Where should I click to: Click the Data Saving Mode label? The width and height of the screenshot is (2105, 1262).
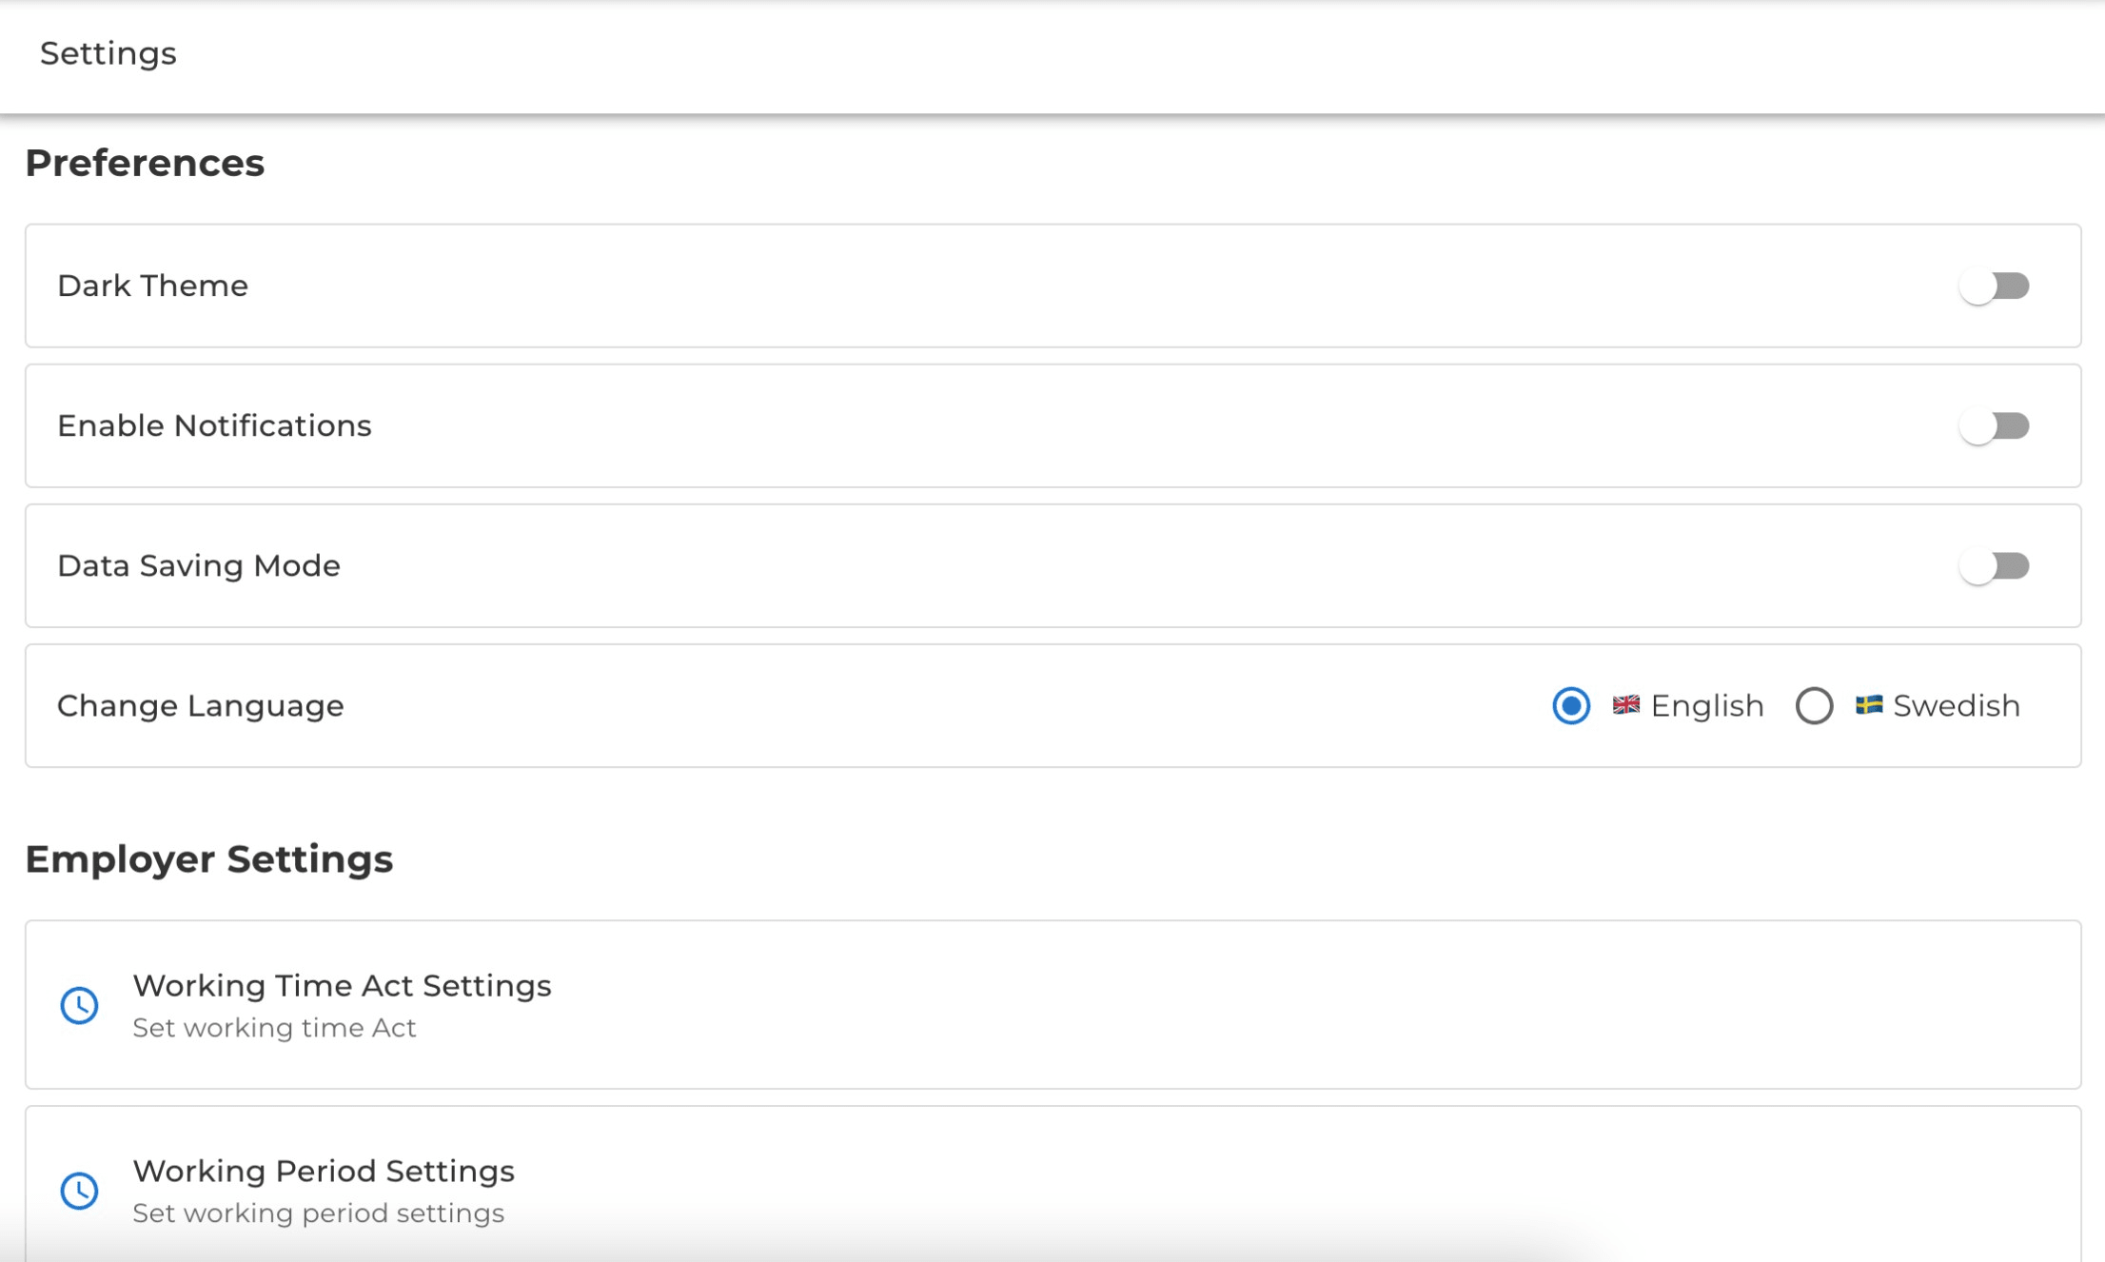[199, 565]
